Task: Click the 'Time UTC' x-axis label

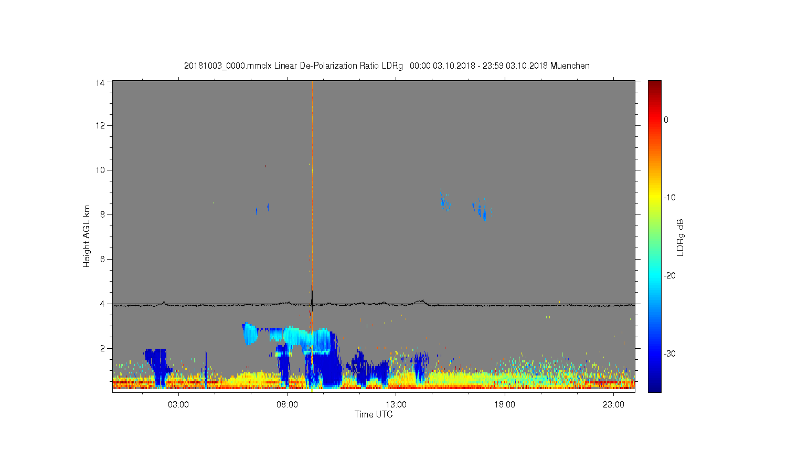Action: (x=374, y=414)
